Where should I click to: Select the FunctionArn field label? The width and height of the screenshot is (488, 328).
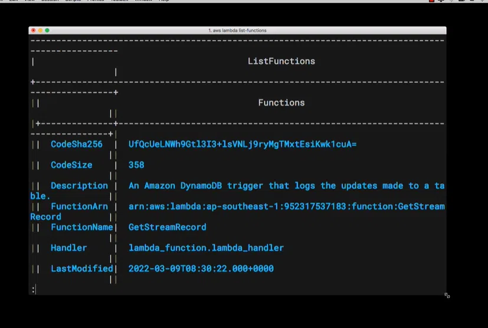(79, 206)
